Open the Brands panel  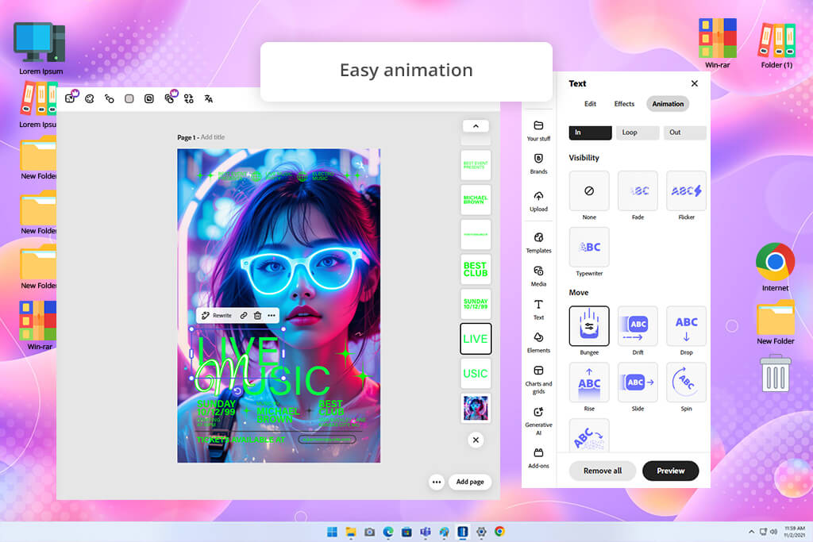(538, 163)
